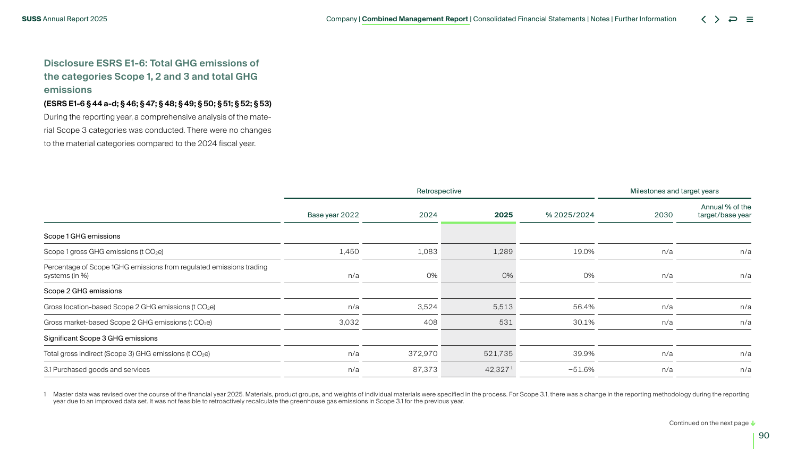Click the Base year 2022 column header

click(333, 215)
